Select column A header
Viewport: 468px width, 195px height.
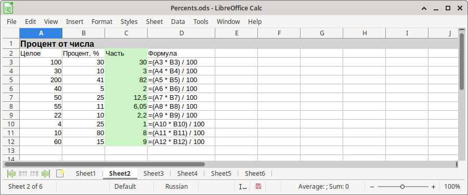41,33
